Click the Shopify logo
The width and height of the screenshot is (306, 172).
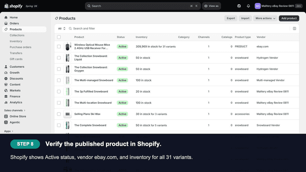point(13,6)
